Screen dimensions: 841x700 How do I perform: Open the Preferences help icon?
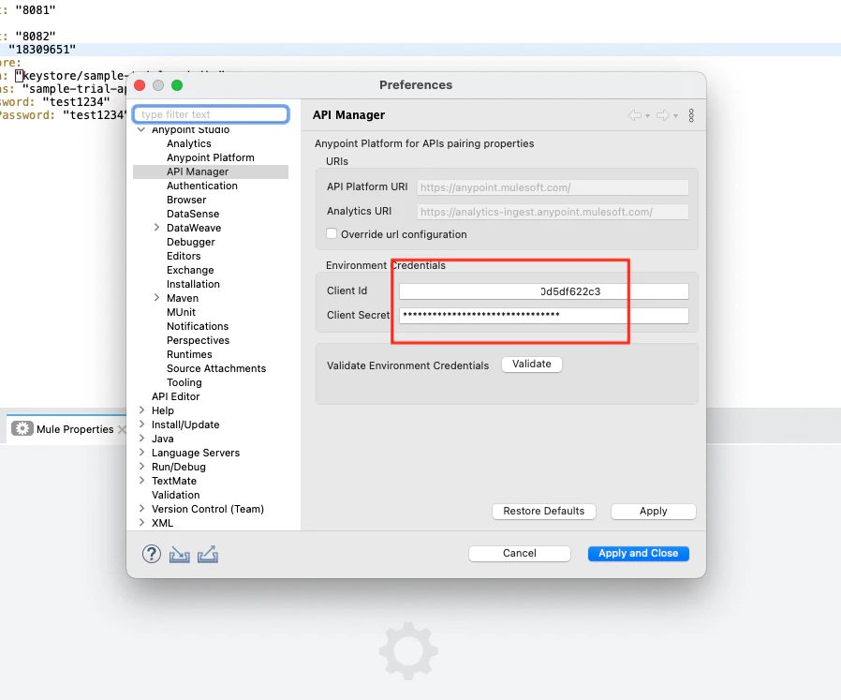pyautogui.click(x=152, y=554)
